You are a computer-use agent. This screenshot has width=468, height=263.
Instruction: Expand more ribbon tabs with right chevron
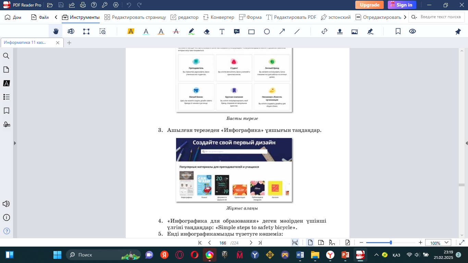tap(405, 17)
